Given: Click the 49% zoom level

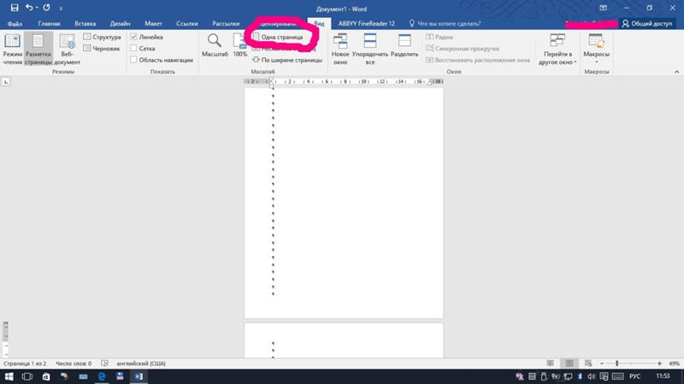Looking at the screenshot, I should (674, 364).
